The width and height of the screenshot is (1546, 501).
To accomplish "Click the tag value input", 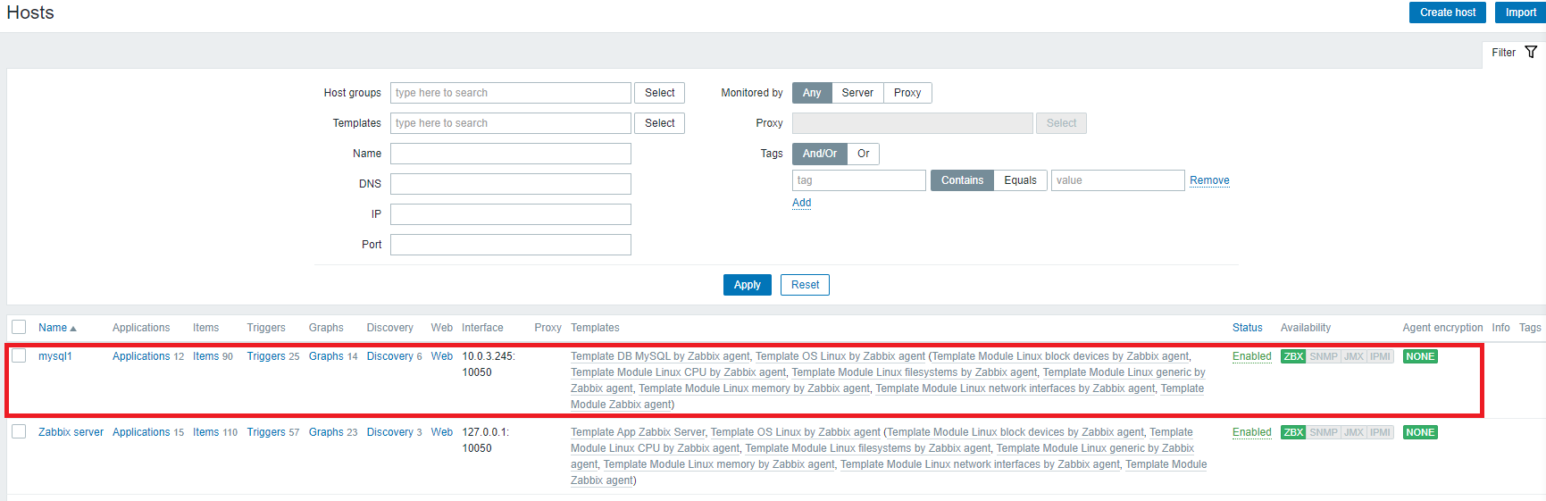I will [x=1118, y=180].
